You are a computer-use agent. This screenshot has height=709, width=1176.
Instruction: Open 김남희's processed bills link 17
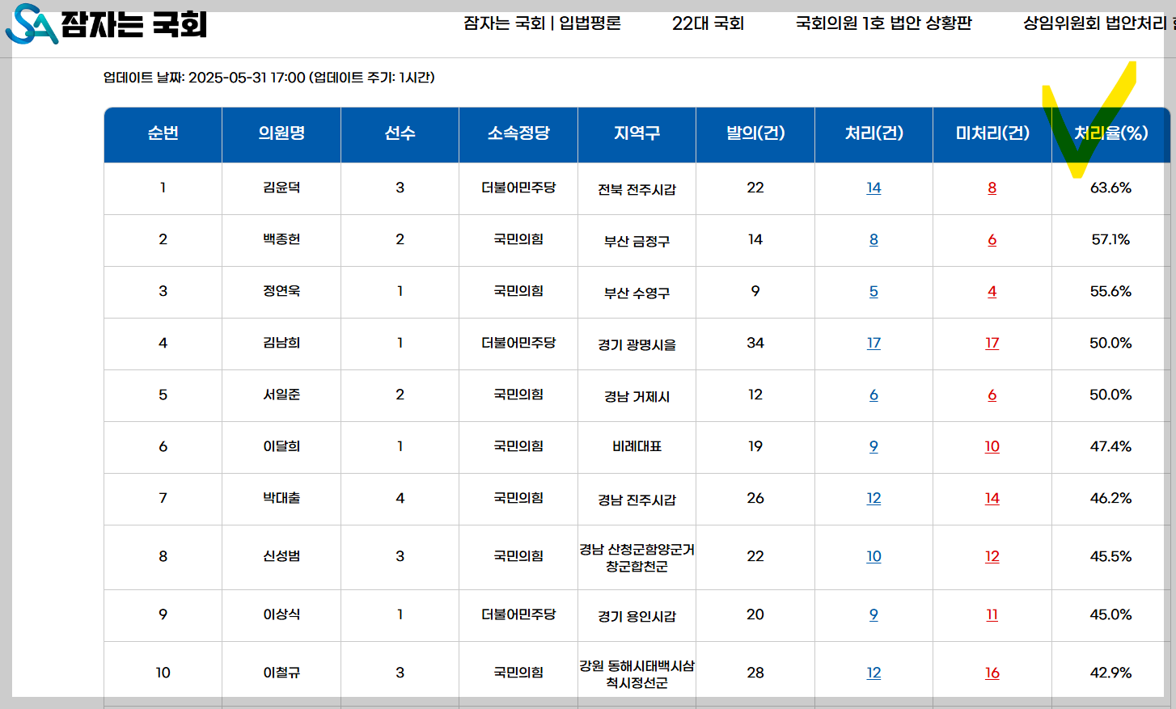(x=874, y=343)
